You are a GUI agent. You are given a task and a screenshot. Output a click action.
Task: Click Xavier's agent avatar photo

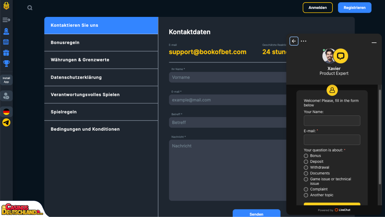pyautogui.click(x=328, y=56)
